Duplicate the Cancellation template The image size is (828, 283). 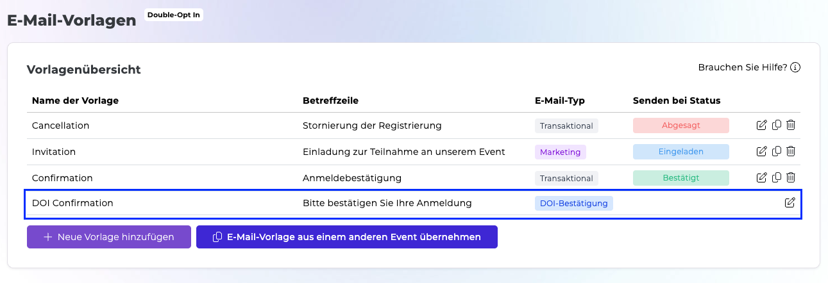click(x=777, y=125)
